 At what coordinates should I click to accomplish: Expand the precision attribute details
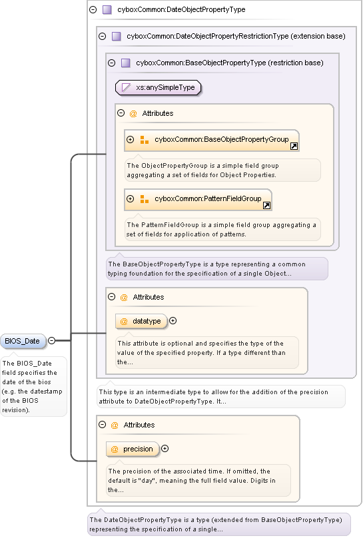pyautogui.click(x=165, y=449)
